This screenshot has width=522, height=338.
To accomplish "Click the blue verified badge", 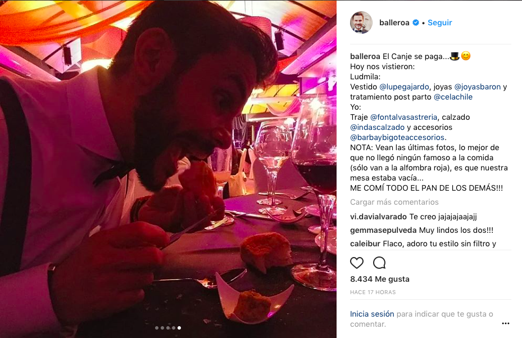I will [x=416, y=23].
